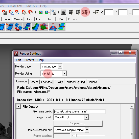The height and width of the screenshot is (139, 139).
Task: Open the Render Settings Edit menu
Action: tap(18, 60)
